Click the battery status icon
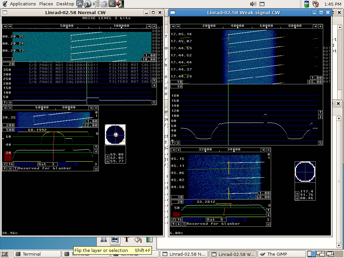 click(x=307, y=4)
